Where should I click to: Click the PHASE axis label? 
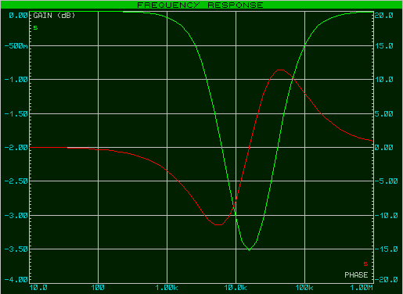tap(356, 275)
